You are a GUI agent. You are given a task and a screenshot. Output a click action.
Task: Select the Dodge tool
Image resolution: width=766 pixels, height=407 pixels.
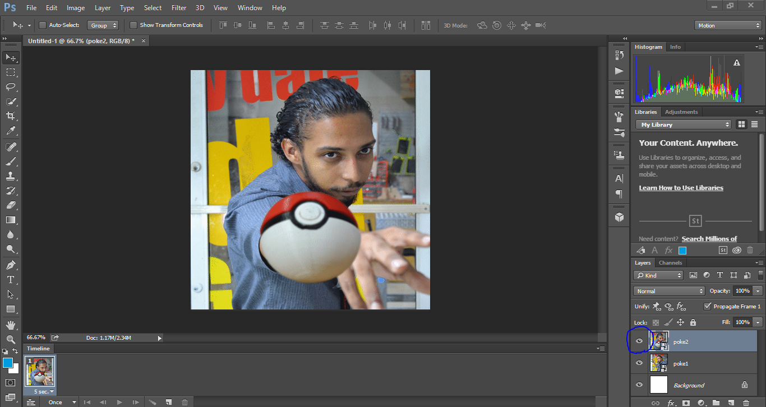click(x=11, y=249)
